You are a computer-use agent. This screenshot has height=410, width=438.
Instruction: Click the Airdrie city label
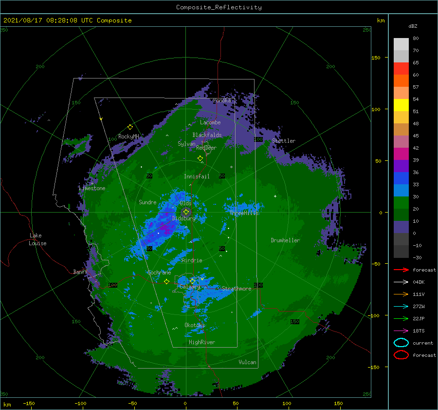(x=192, y=260)
